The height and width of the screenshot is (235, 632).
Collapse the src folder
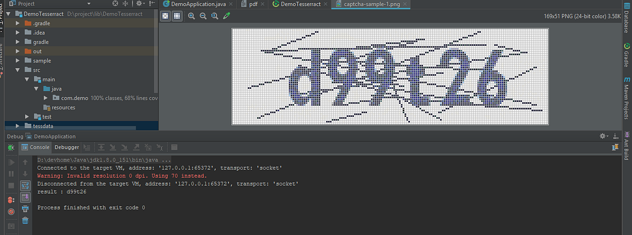[17, 70]
